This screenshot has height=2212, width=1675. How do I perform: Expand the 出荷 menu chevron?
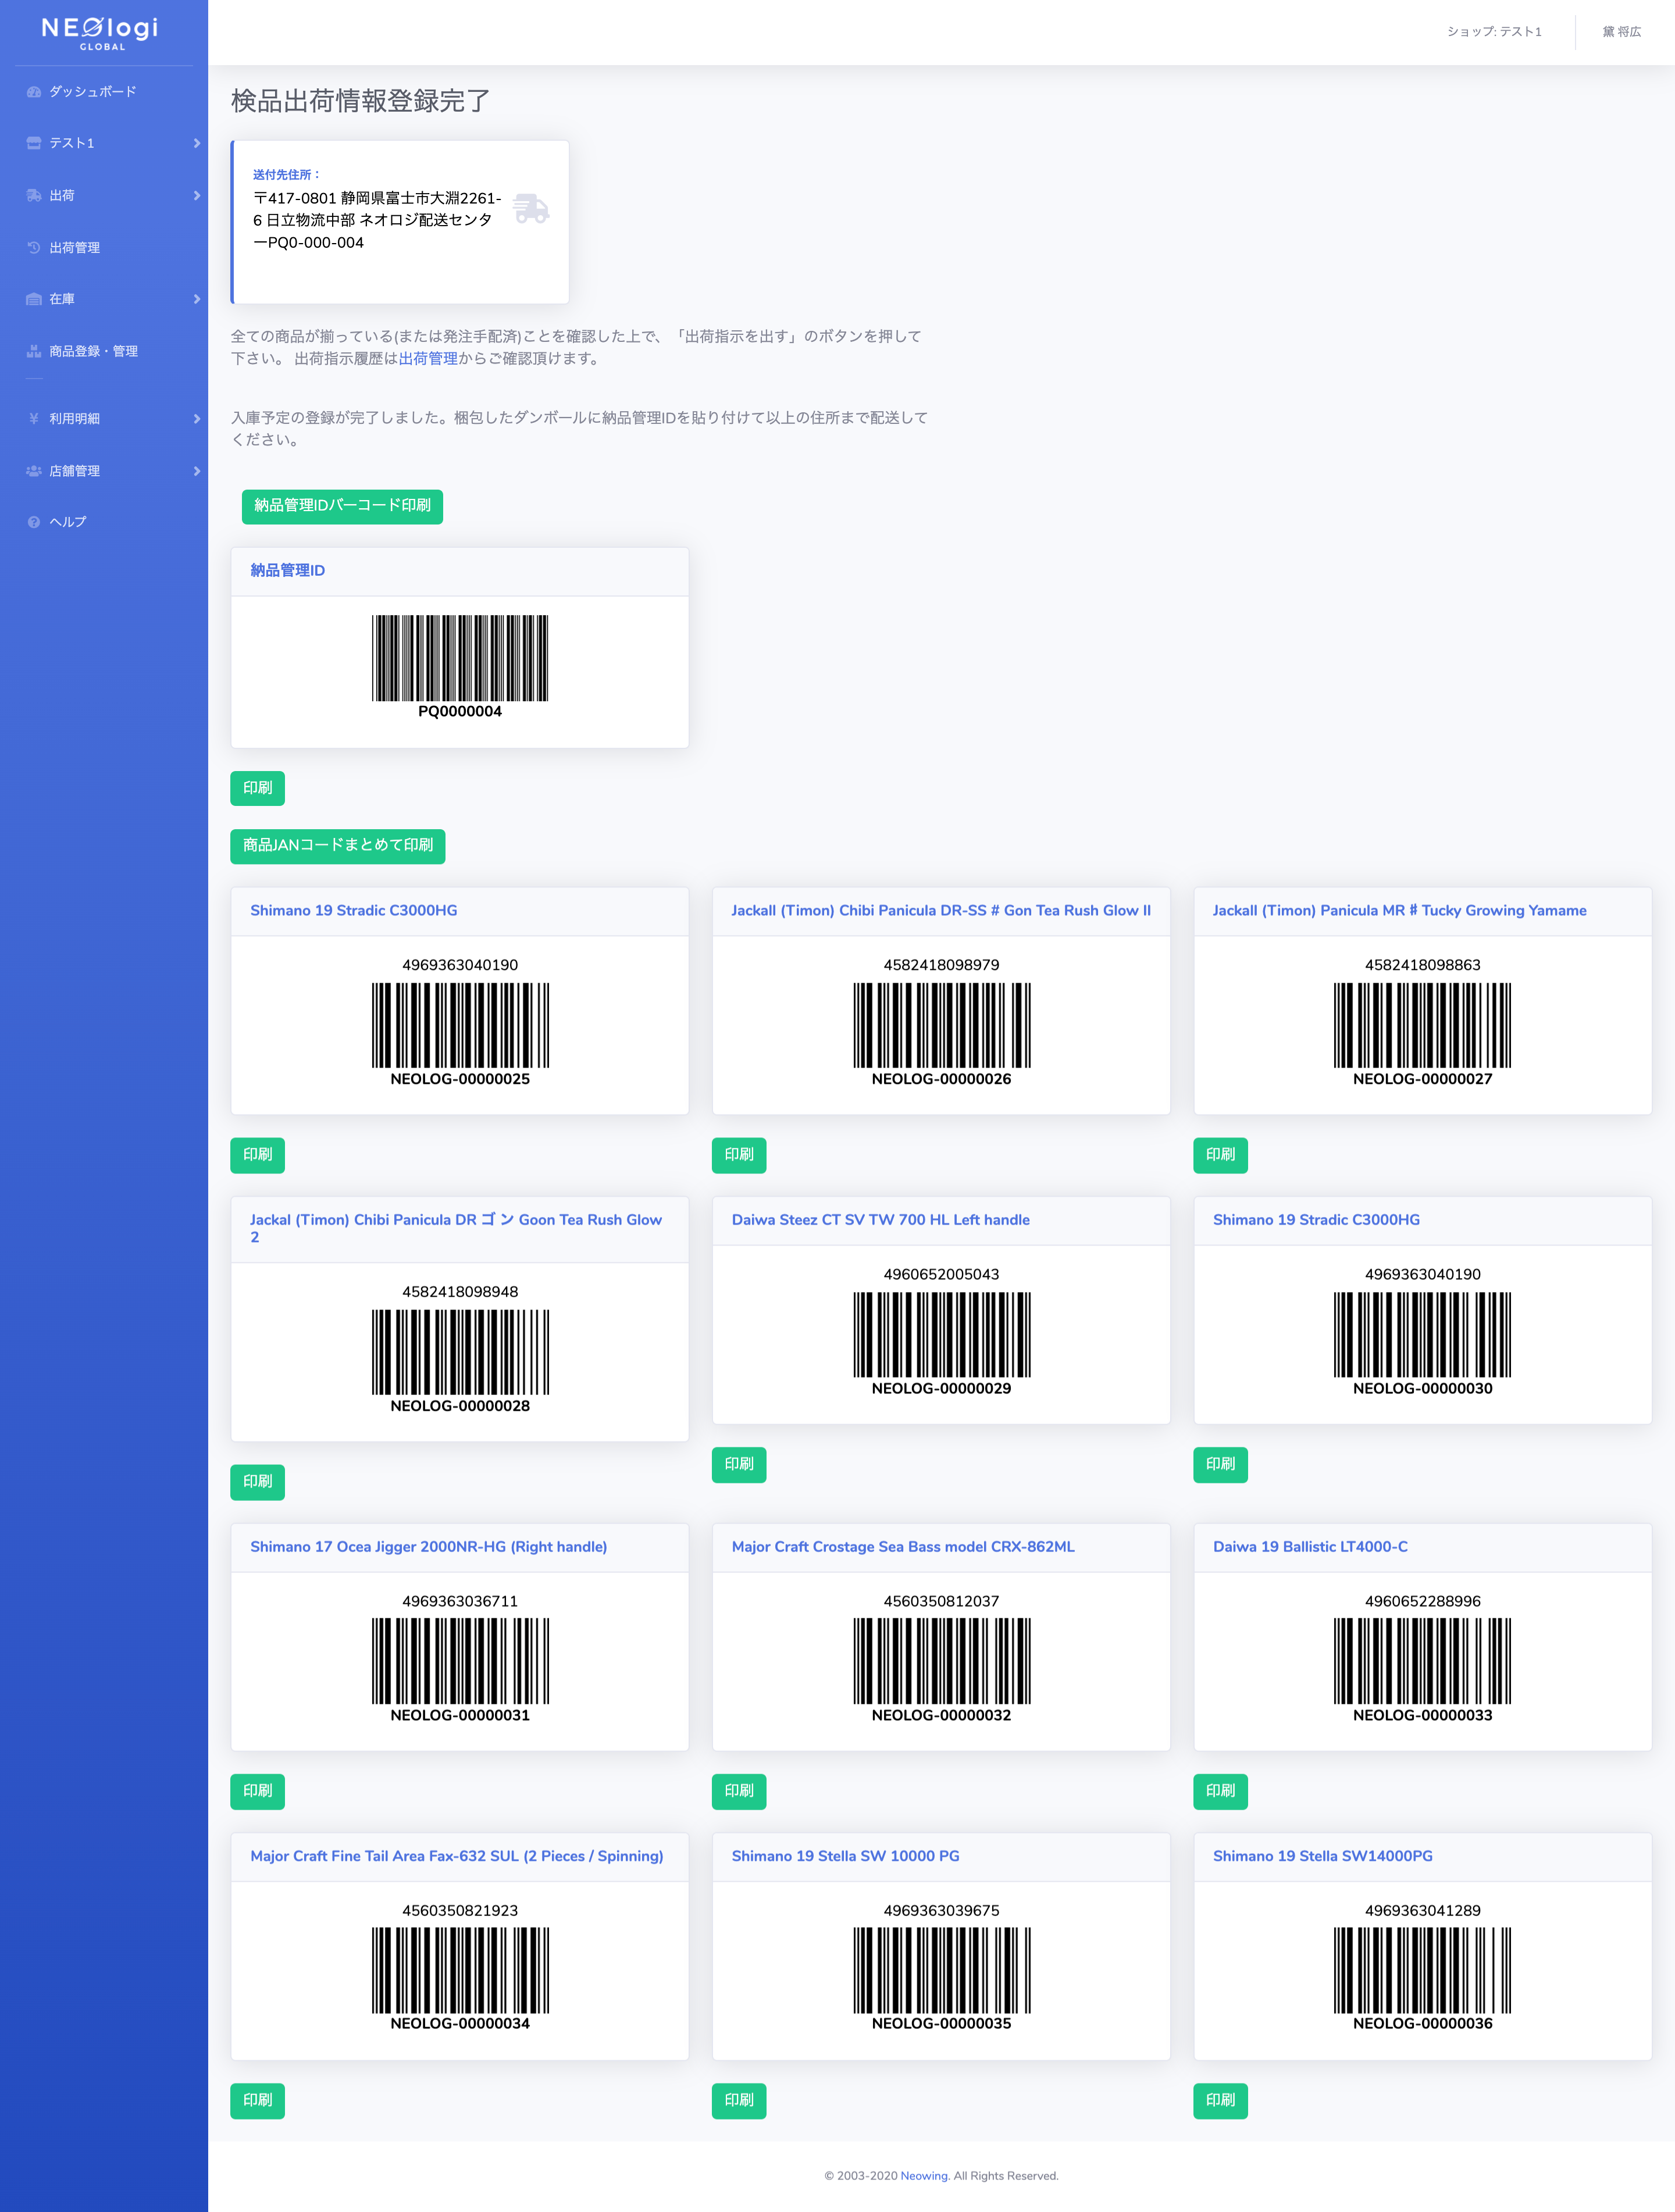pyautogui.click(x=197, y=195)
